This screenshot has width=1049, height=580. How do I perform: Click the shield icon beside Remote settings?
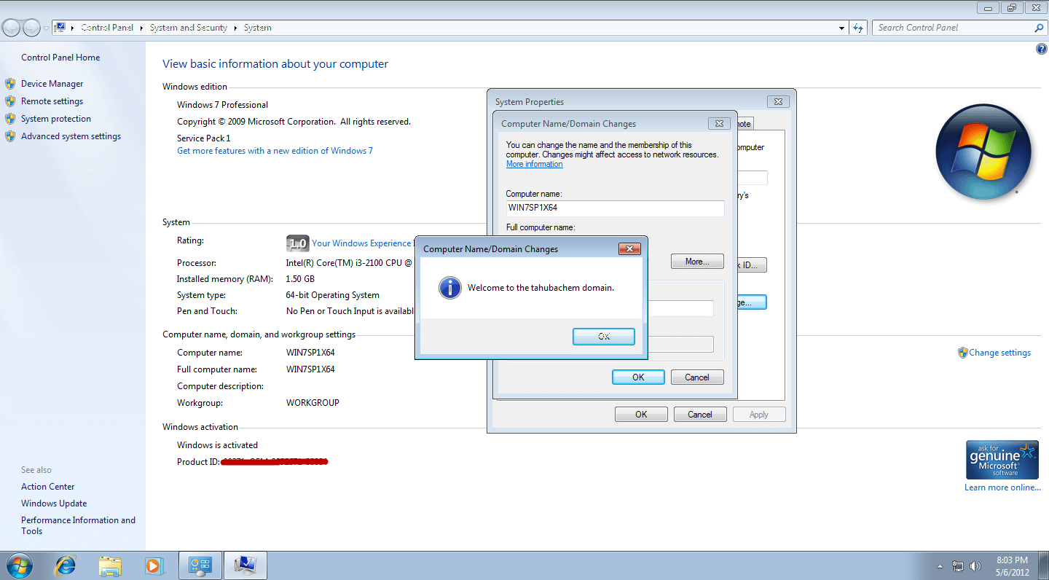click(10, 101)
